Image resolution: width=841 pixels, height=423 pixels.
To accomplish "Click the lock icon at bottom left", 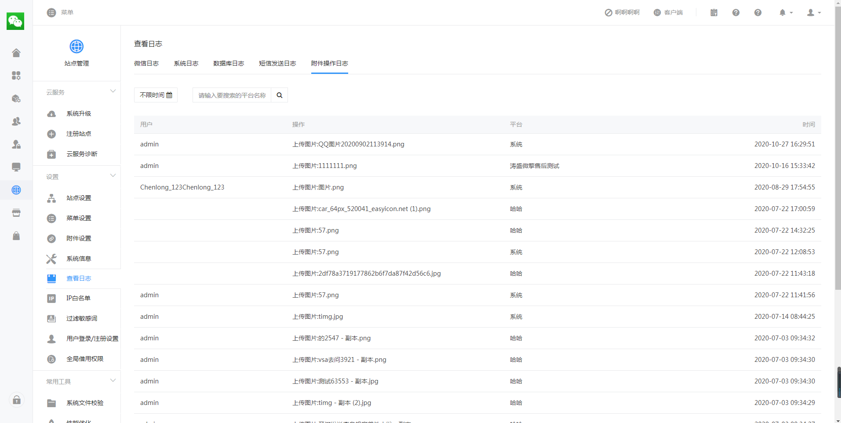I will click(17, 400).
